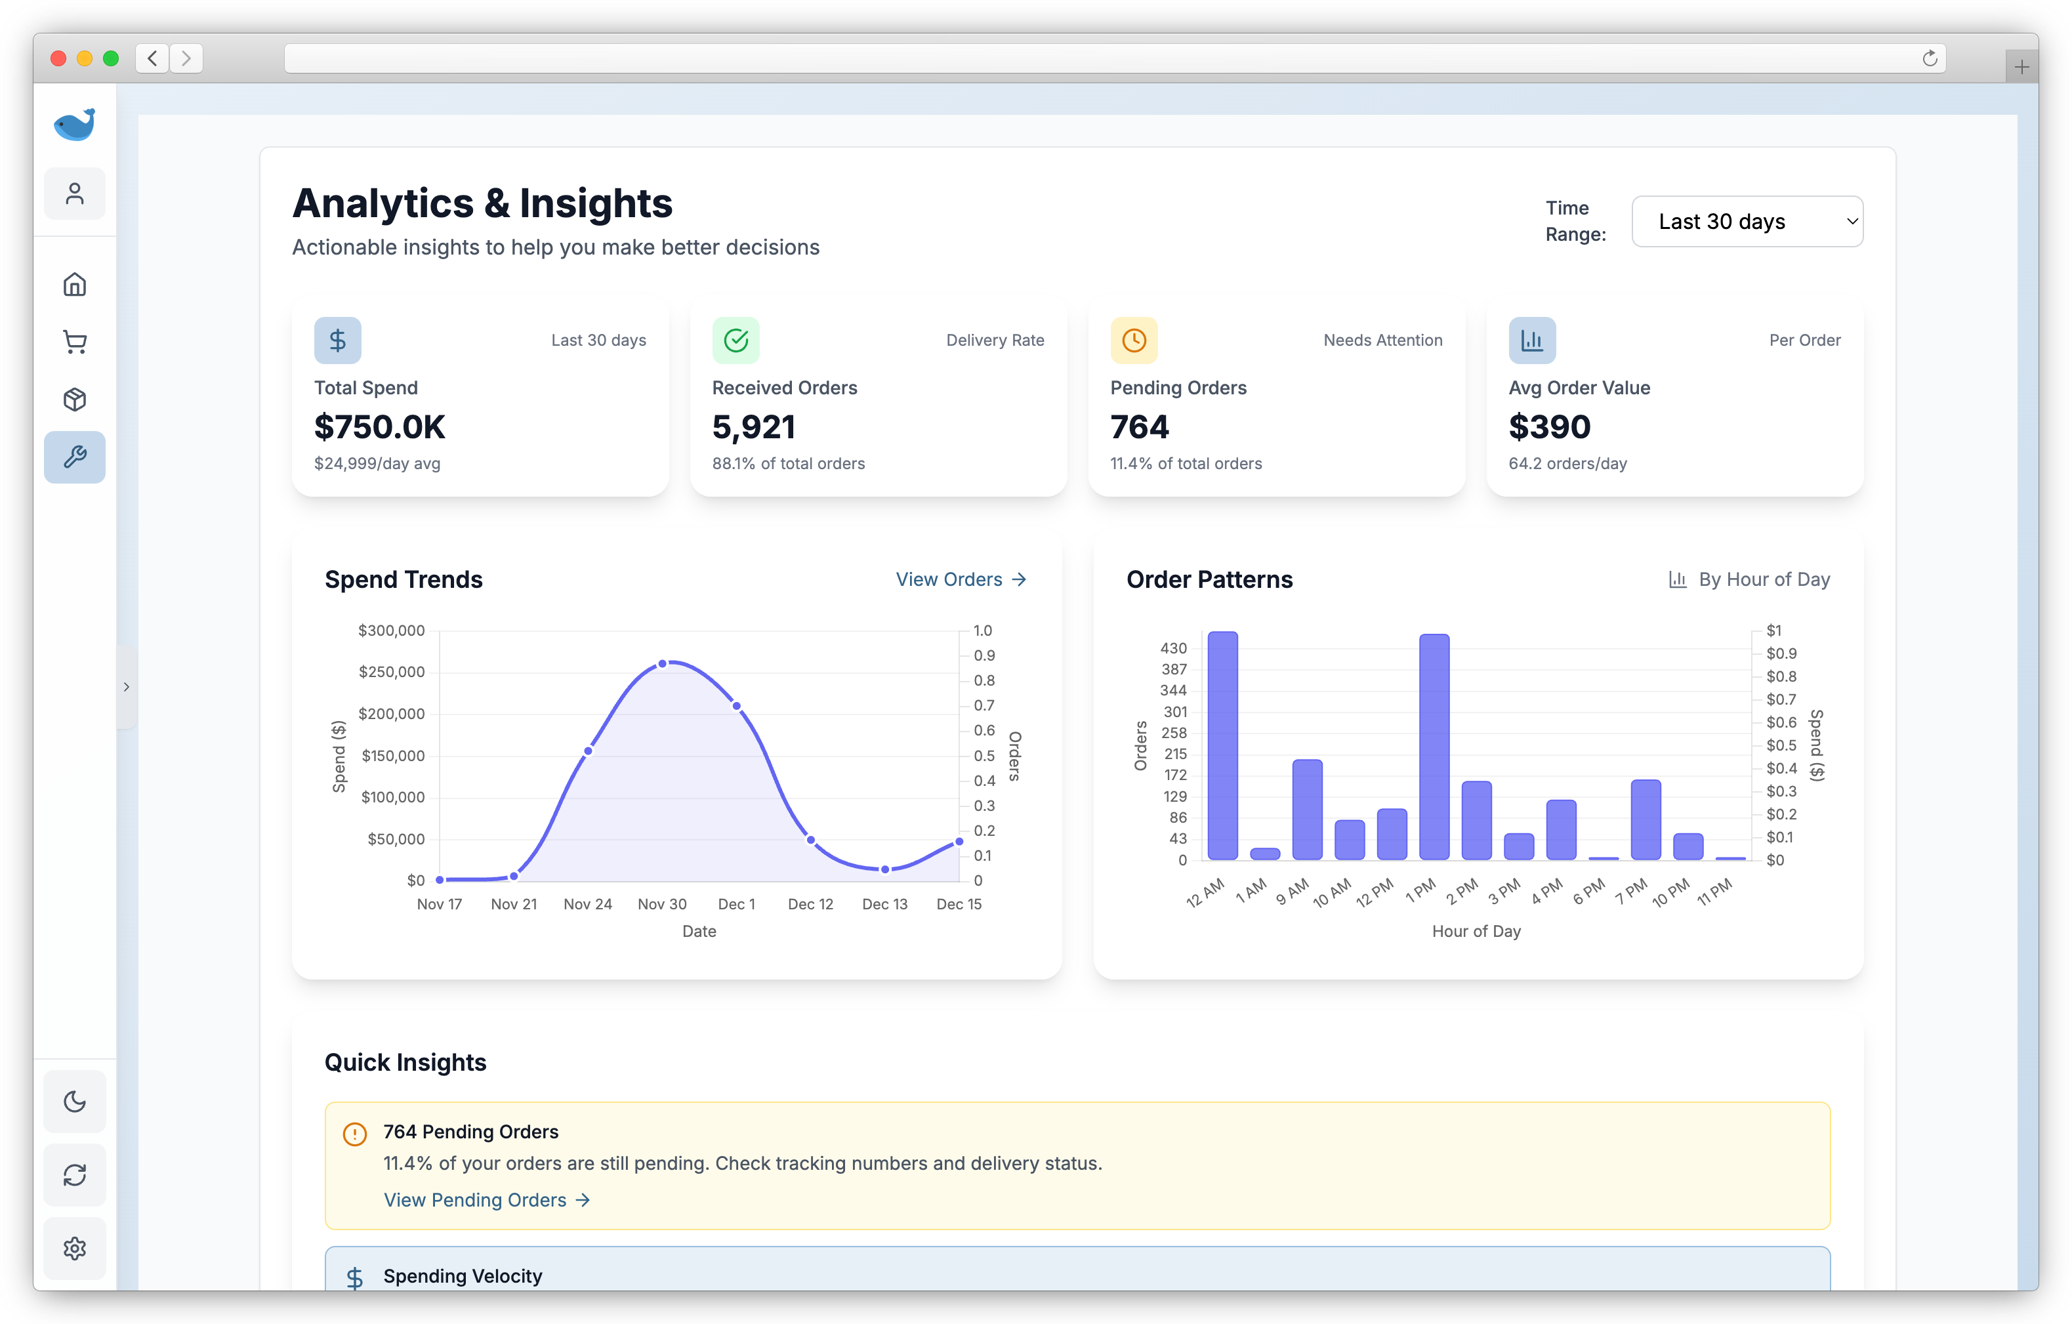
Task: Toggle the dollar icon on Total Spend card
Action: (337, 340)
